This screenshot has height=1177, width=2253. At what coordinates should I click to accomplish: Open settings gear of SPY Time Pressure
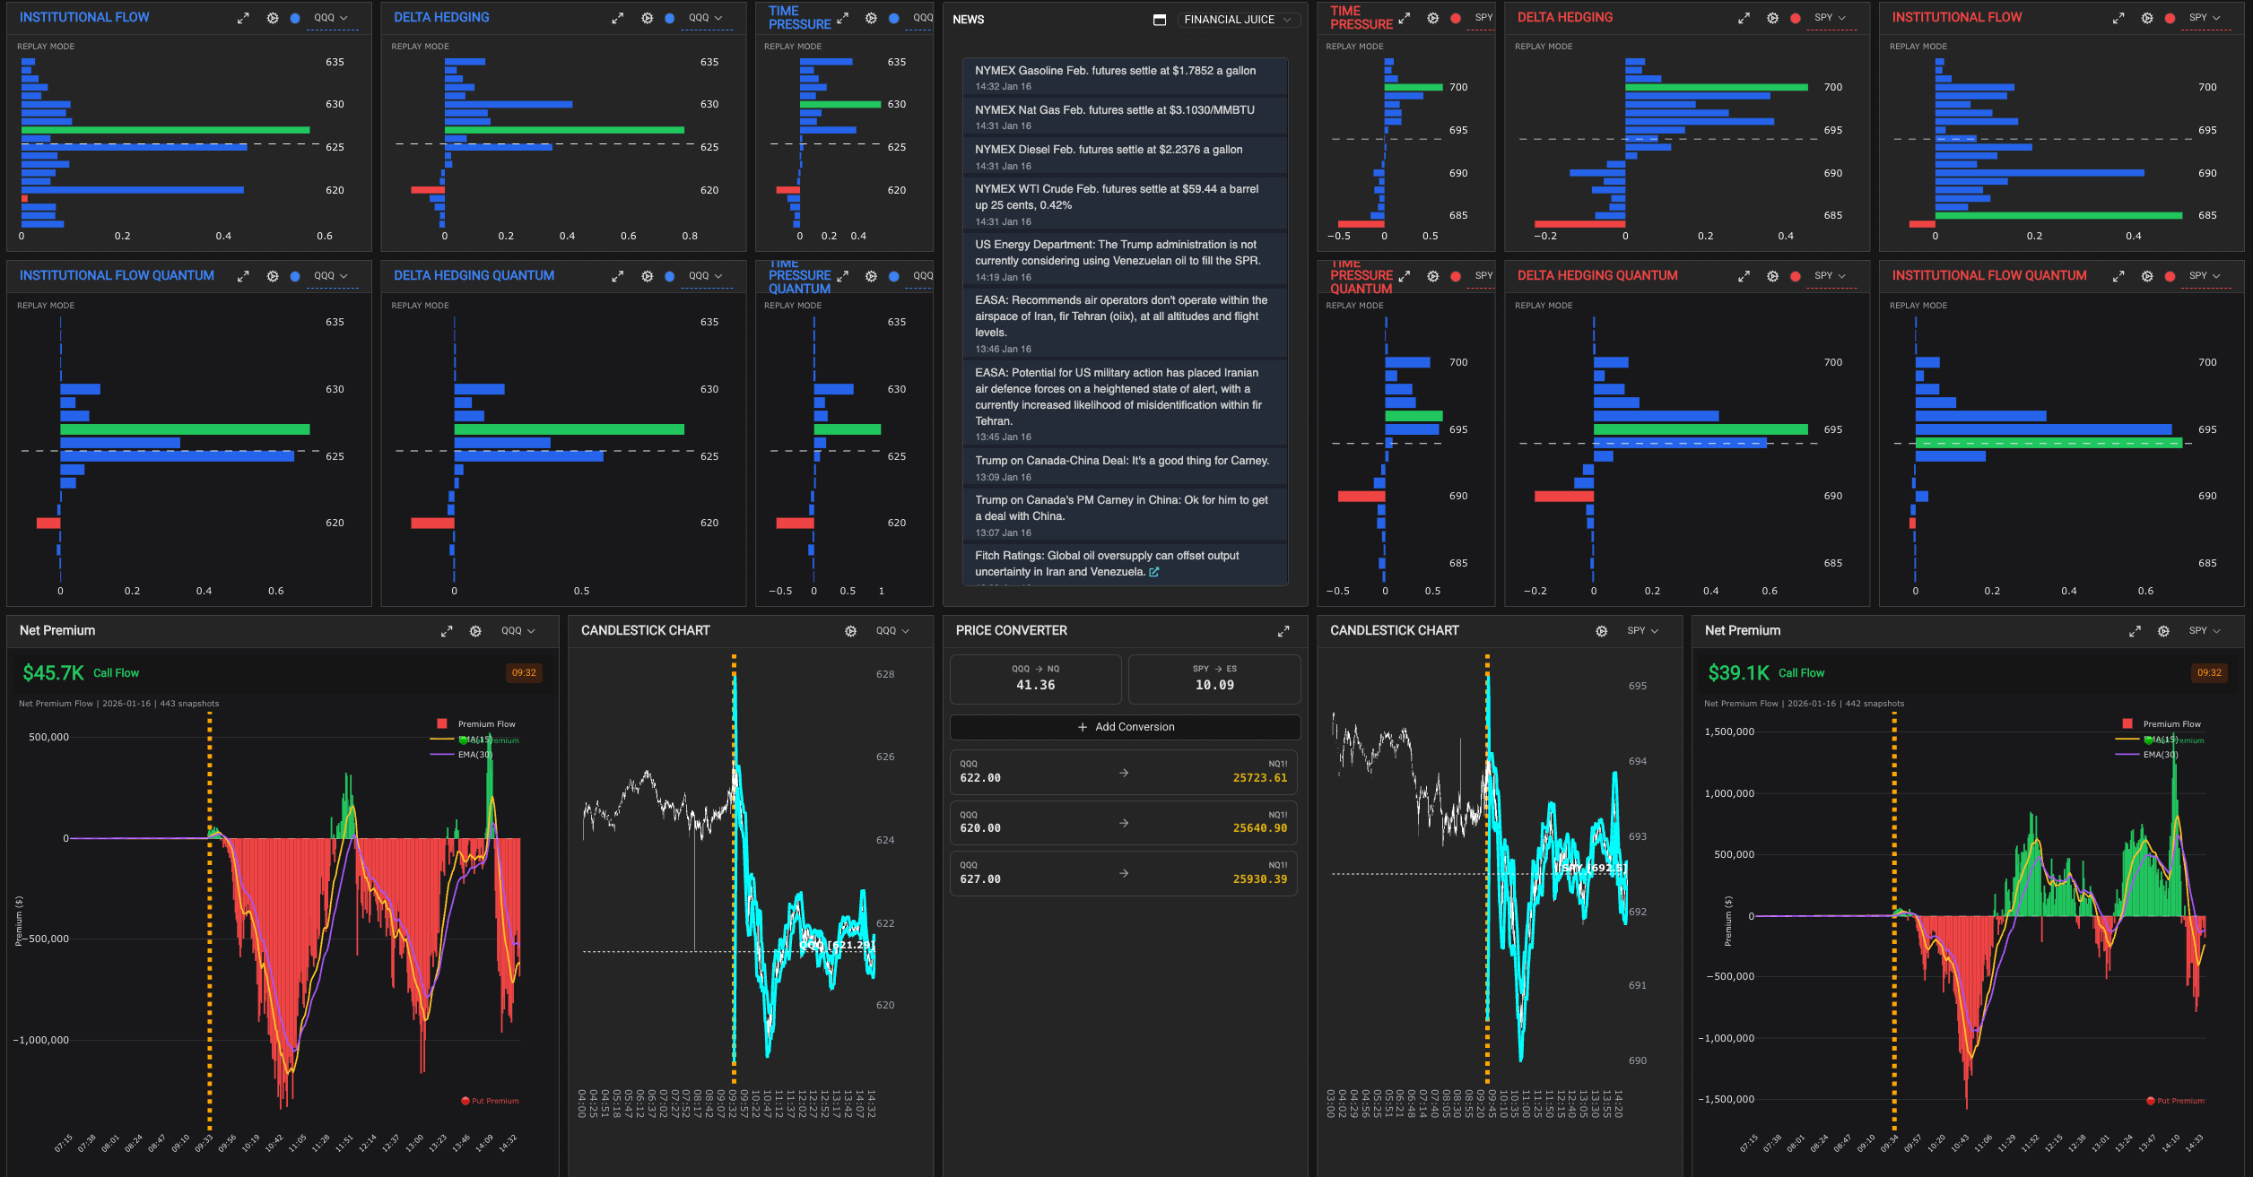coord(1433,18)
